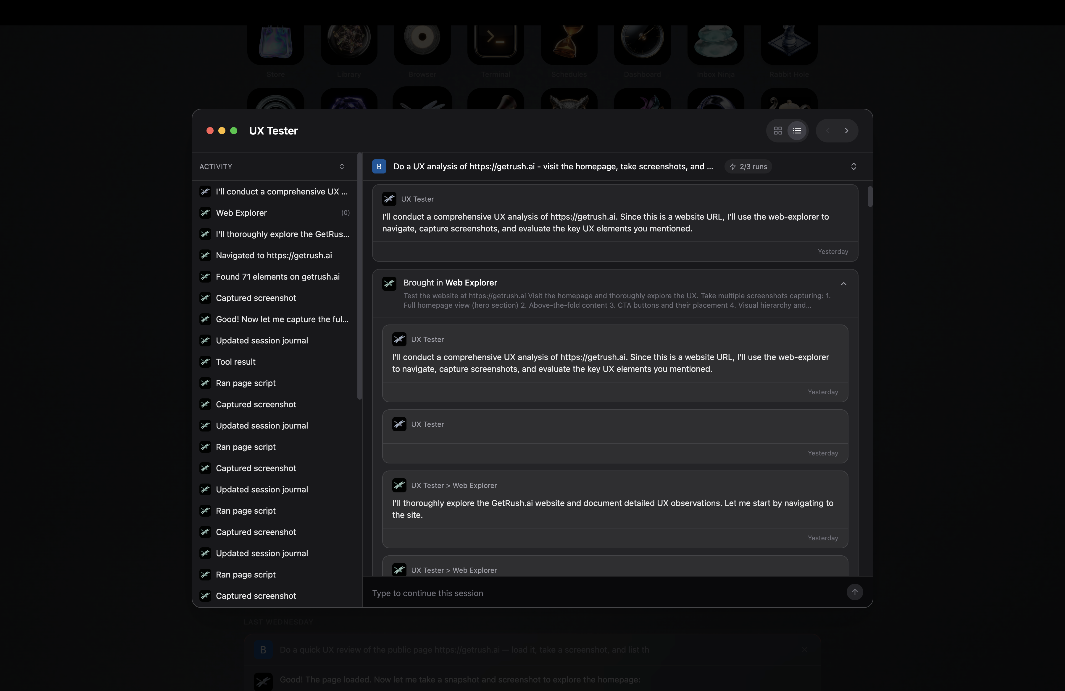Open the Web Explorer activity row
This screenshot has width=1065, height=691.
click(275, 213)
